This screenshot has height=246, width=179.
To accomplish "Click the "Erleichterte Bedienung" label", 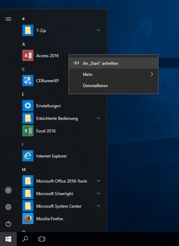I will pos(57,118).
